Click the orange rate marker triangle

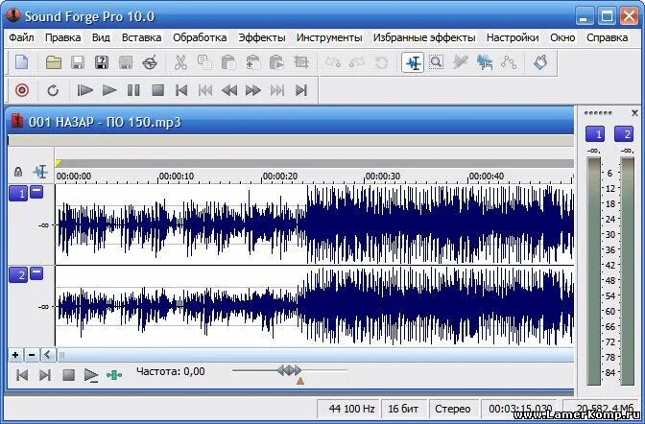[300, 381]
